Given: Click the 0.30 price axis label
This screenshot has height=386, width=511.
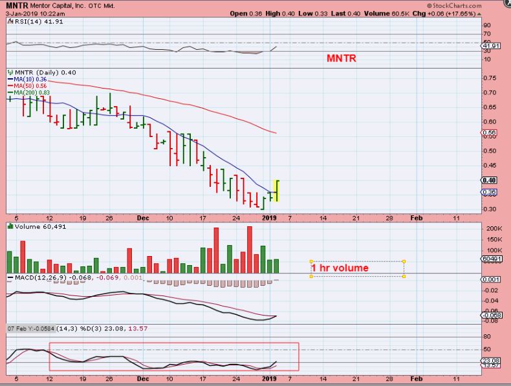Looking at the screenshot, I should coord(490,209).
